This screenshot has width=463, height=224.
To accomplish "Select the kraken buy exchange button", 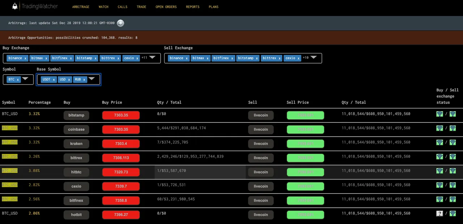I will tap(76, 143).
